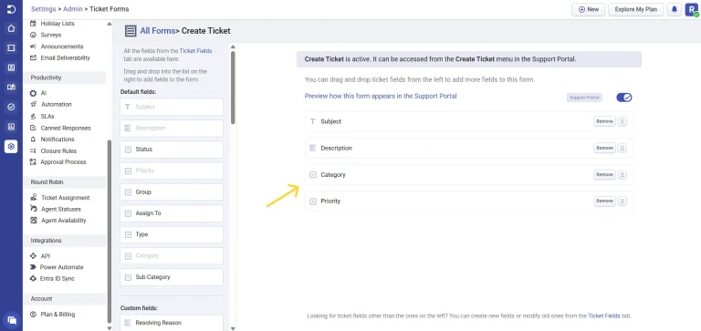Toggle the Support Portal switch off
Viewport: 701px width, 331px height.
624,98
